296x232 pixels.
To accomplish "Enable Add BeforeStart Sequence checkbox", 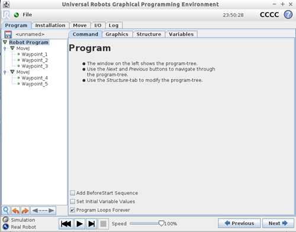I will (73, 193).
